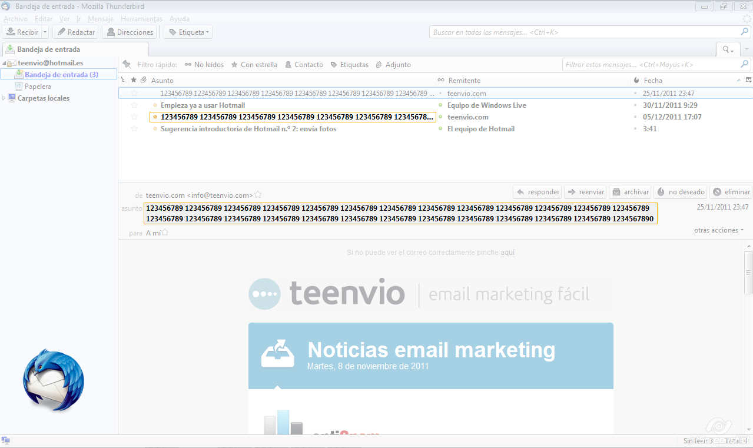Open otras acciones dropdown
Viewport: 753px width, 448px height.
tap(718, 230)
